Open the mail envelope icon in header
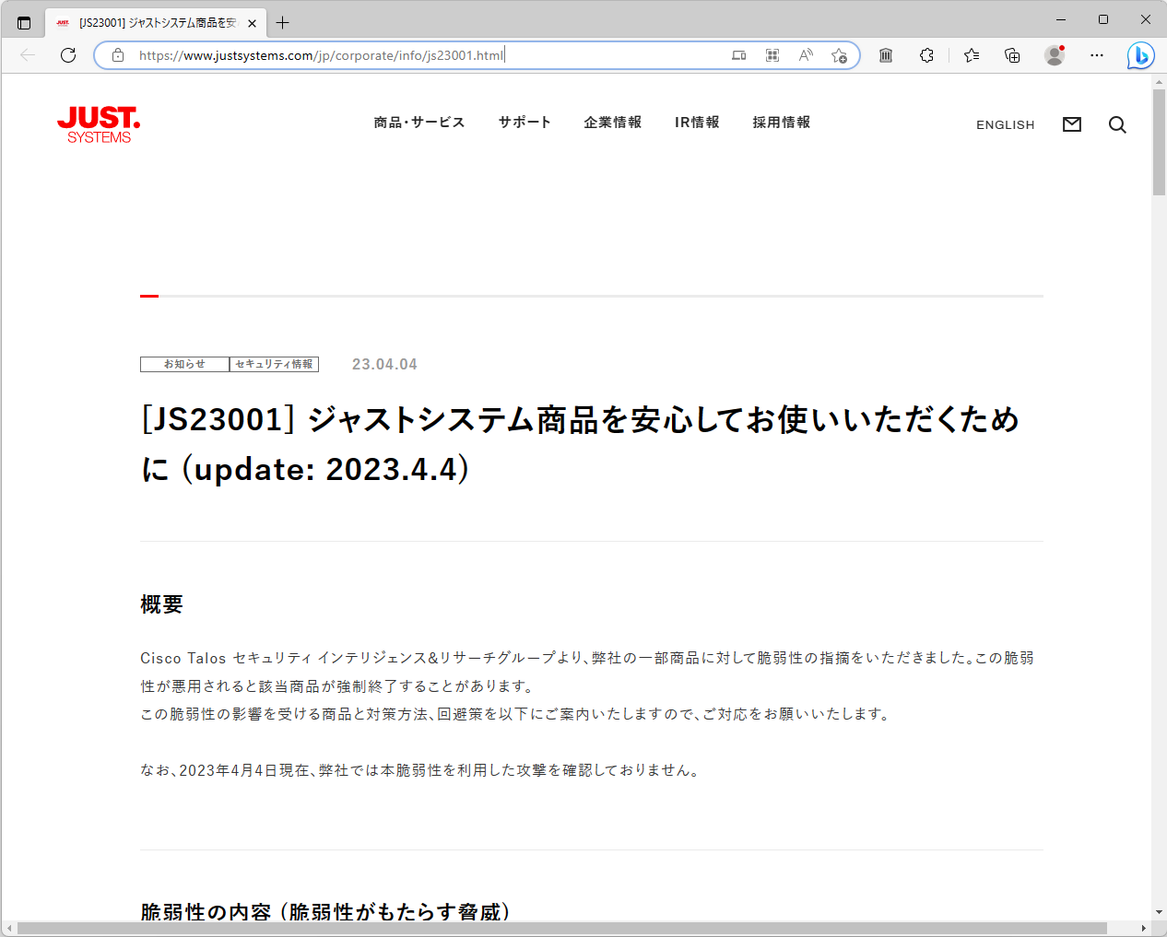 pyautogui.click(x=1071, y=124)
